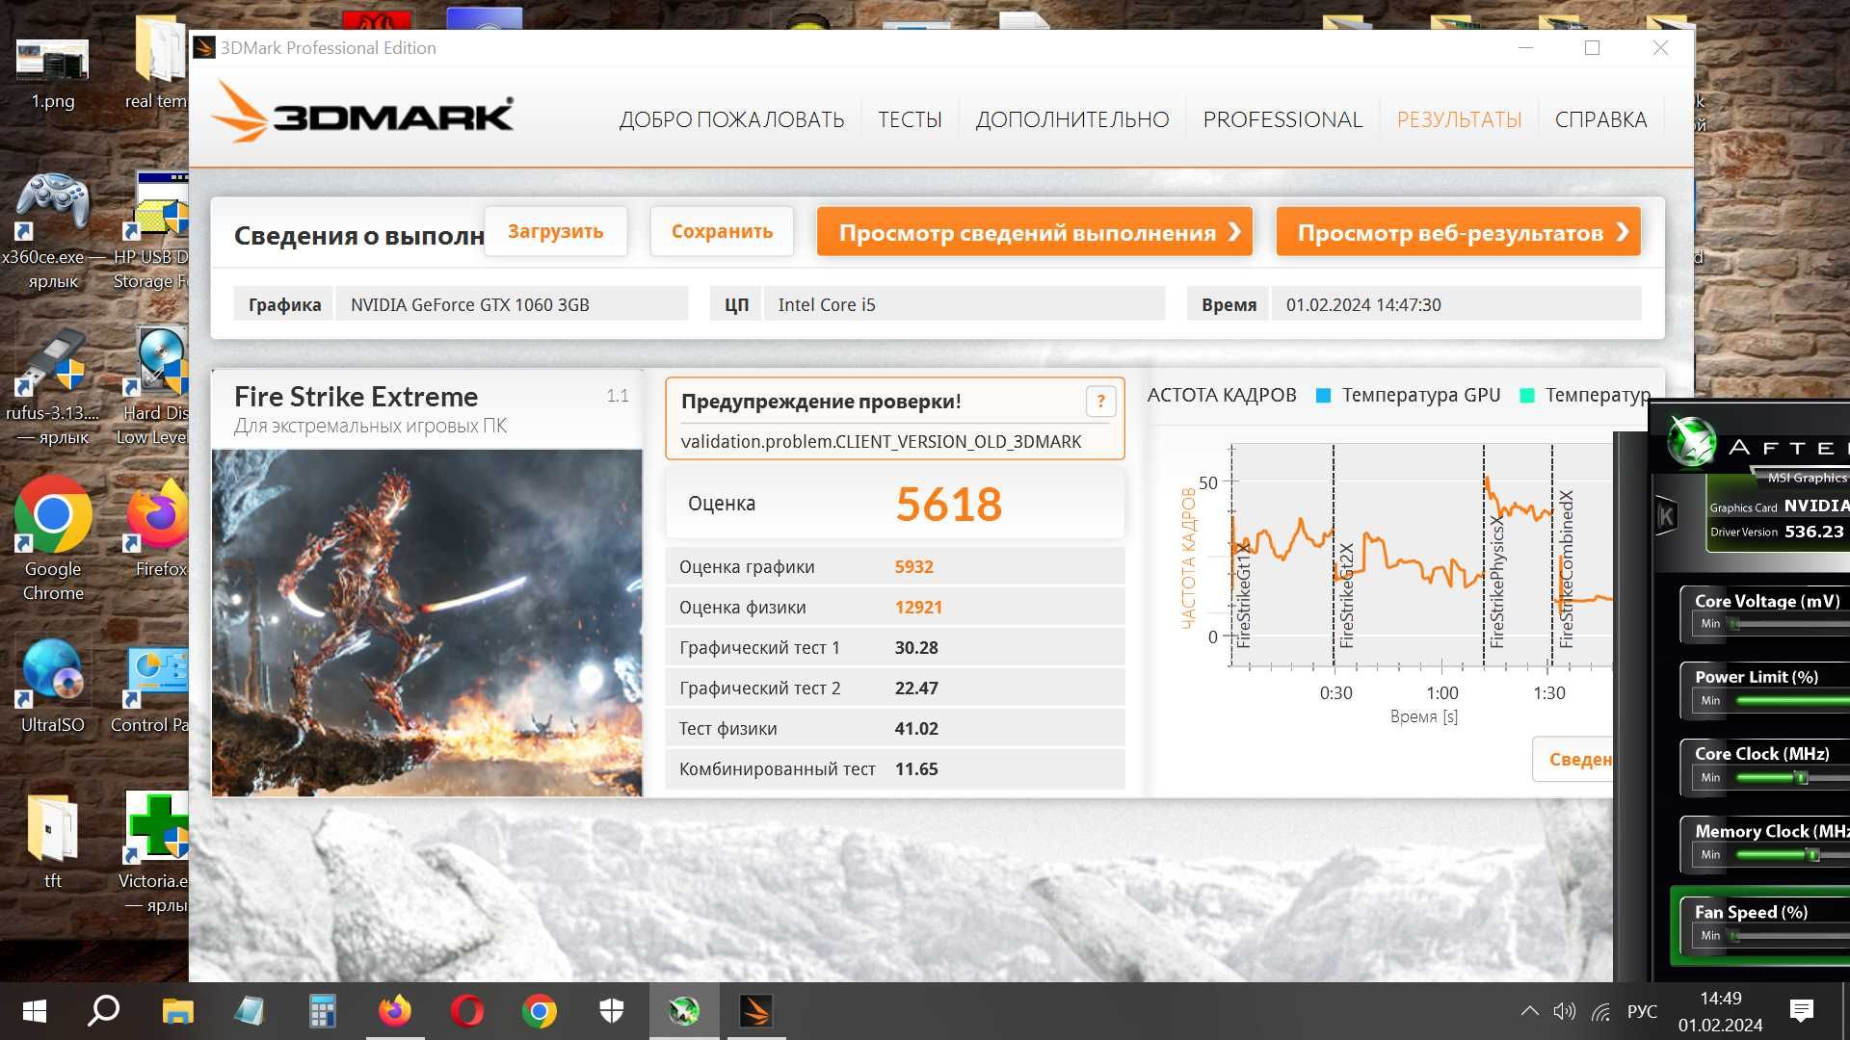Click the Загрузить button
Viewport: 1850px width, 1040px height.
(x=556, y=231)
